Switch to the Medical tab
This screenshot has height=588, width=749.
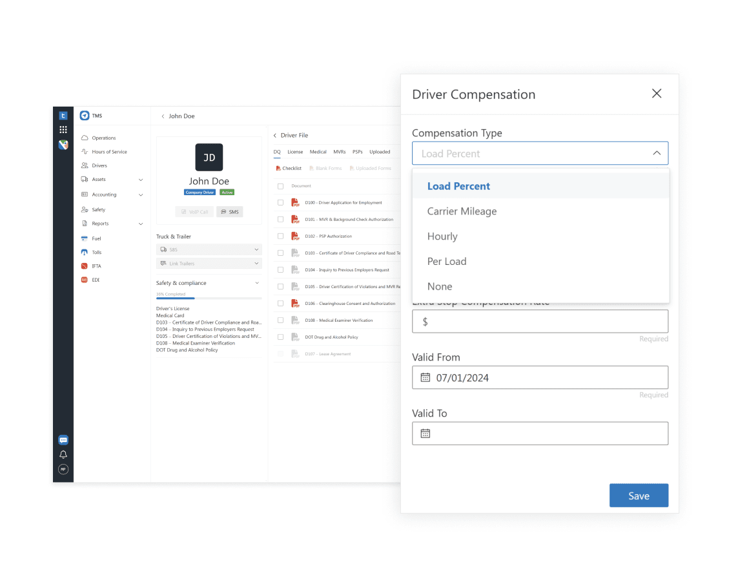click(318, 152)
